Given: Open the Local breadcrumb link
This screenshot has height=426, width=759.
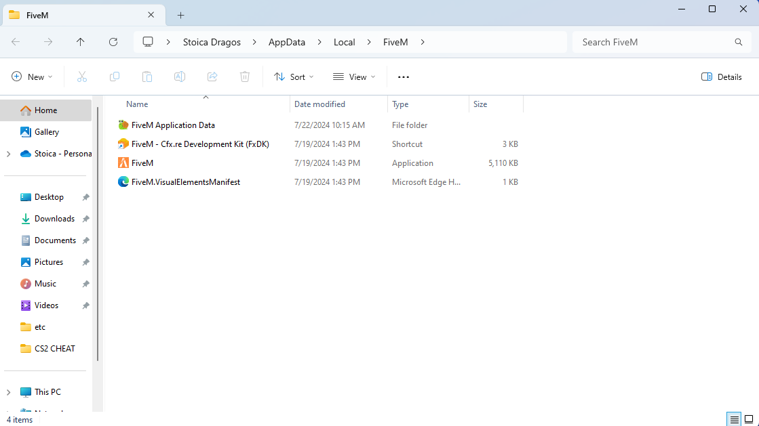Looking at the screenshot, I should point(344,41).
